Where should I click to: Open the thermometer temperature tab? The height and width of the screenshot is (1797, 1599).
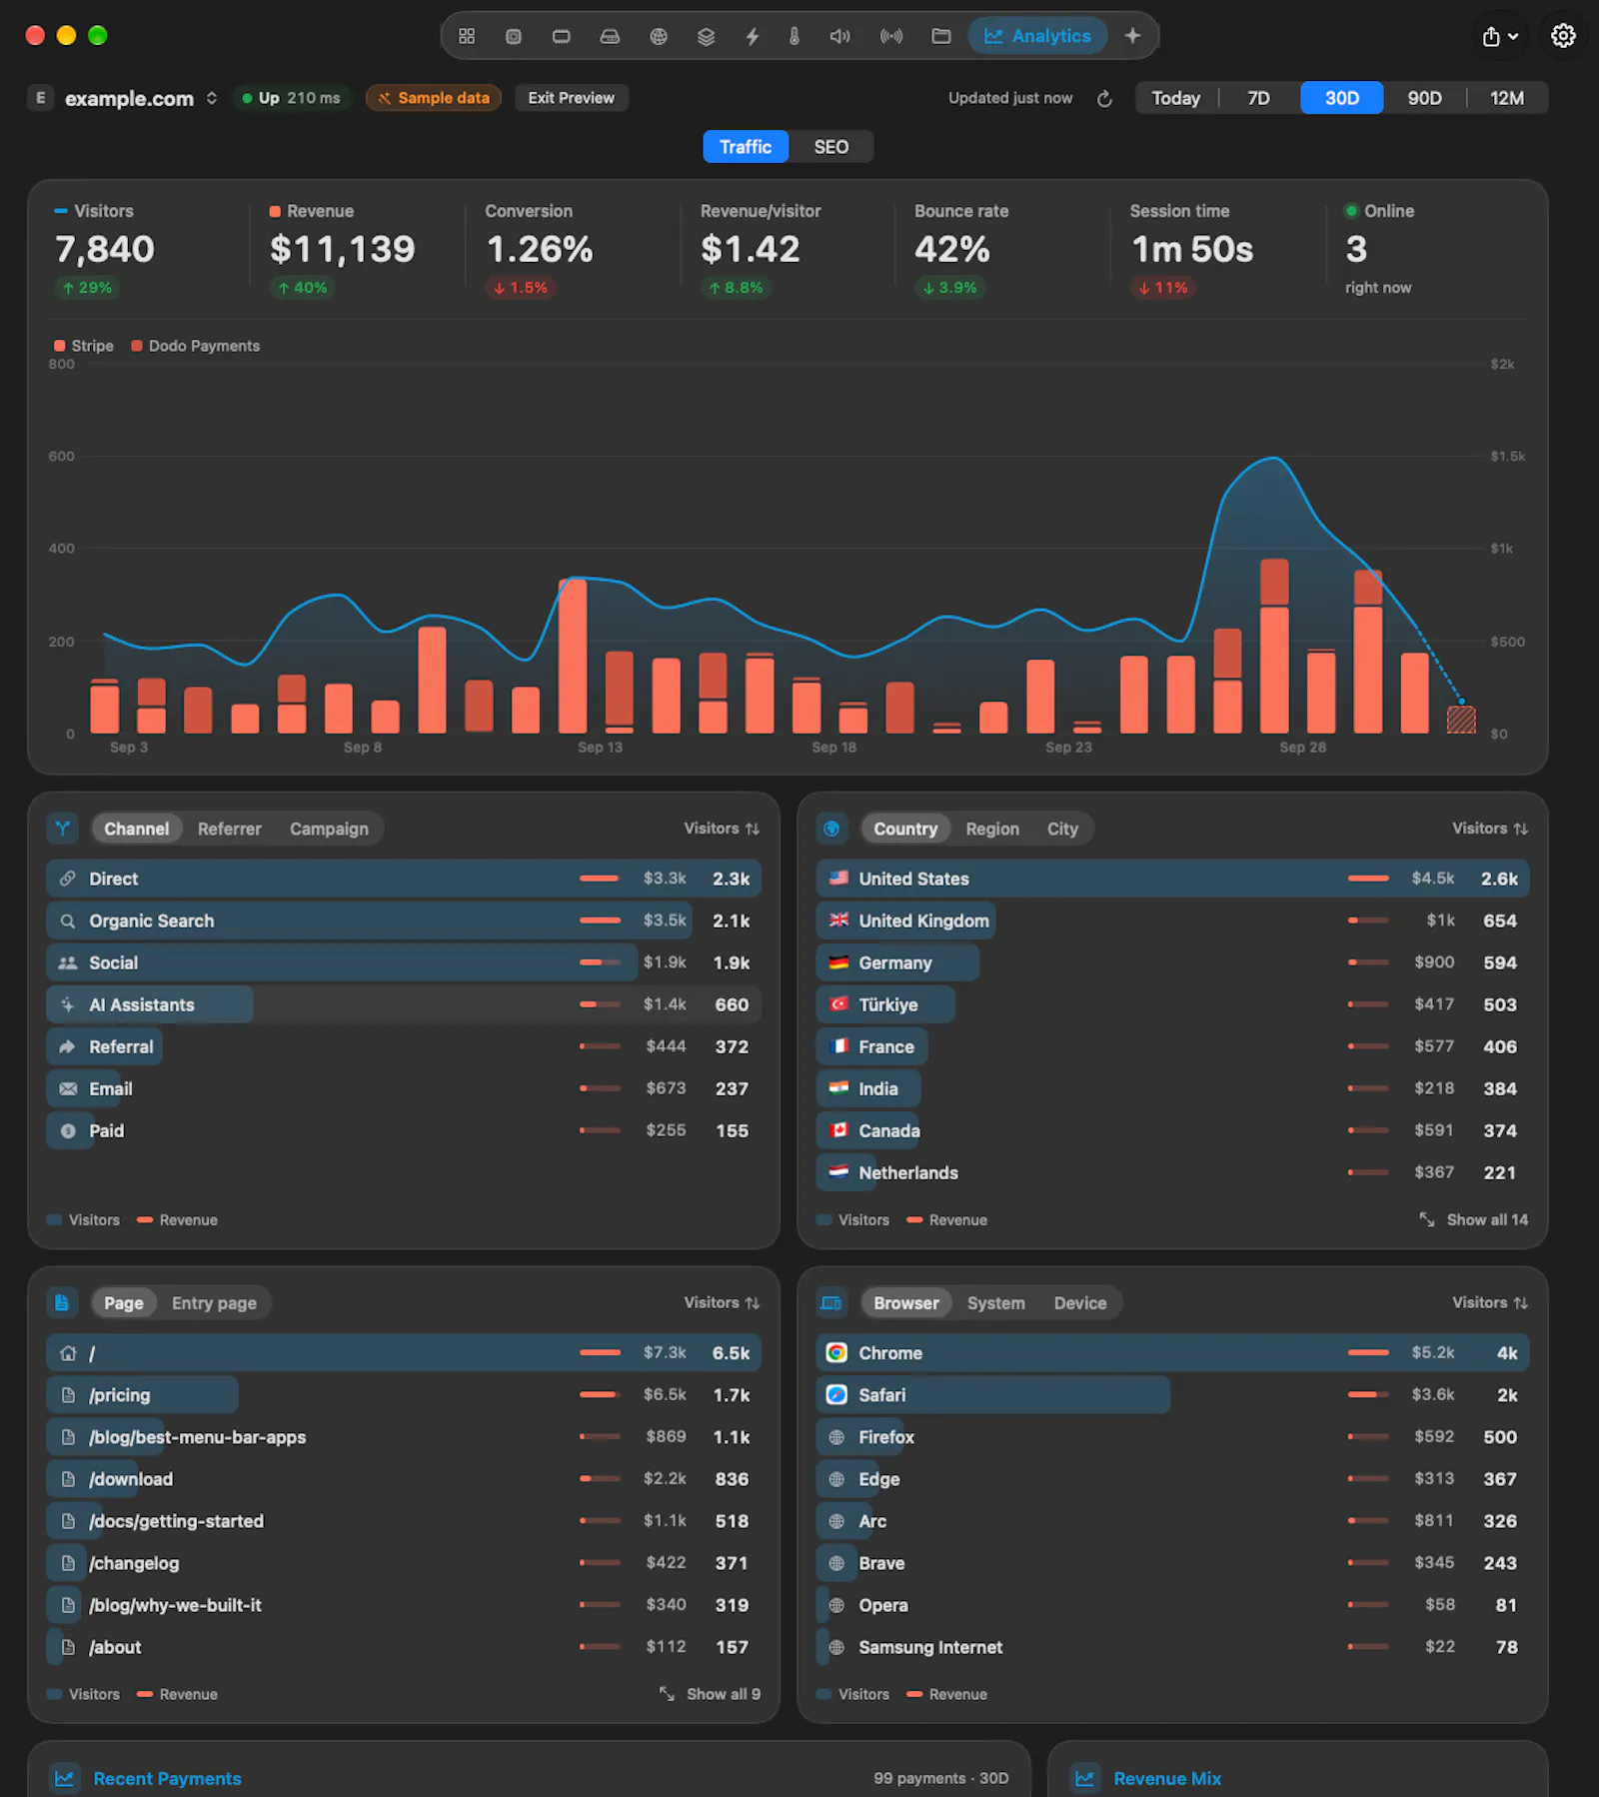point(795,36)
